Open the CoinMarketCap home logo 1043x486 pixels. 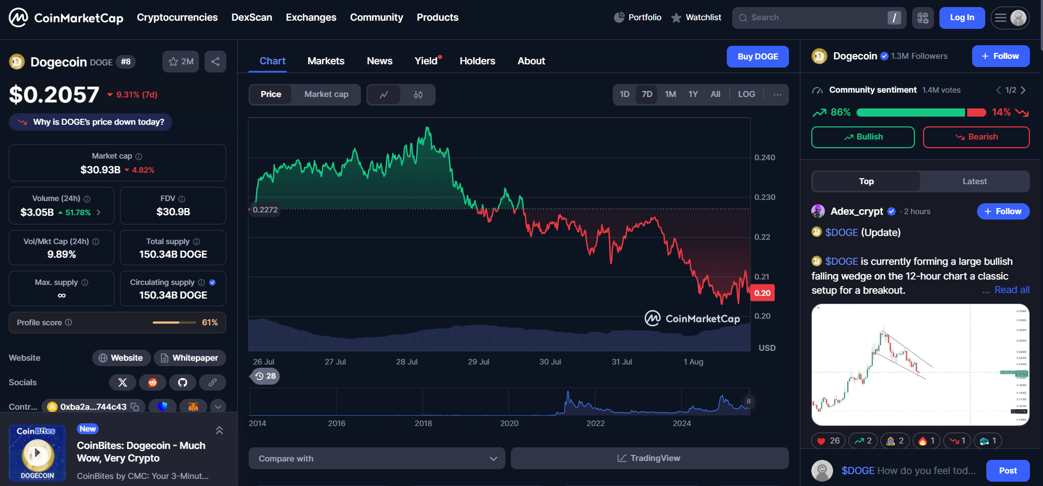point(66,18)
